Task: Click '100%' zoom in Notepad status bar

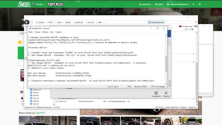Action: [x=129, y=86]
